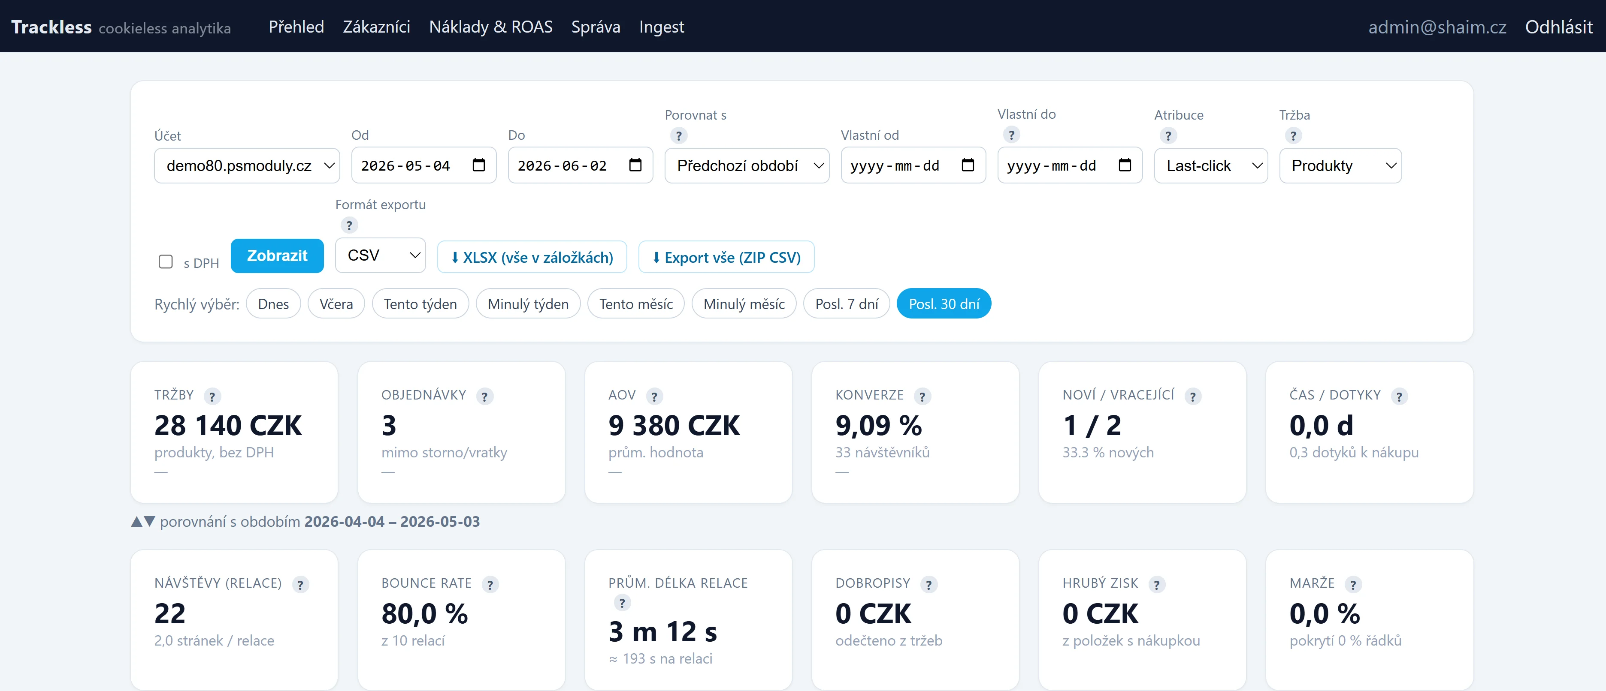Image resolution: width=1606 pixels, height=691 pixels.
Task: Select Posl. 7 dní quick range
Action: click(847, 303)
